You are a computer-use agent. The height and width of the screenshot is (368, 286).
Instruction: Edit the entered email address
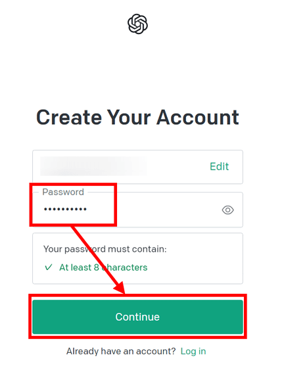click(x=219, y=166)
